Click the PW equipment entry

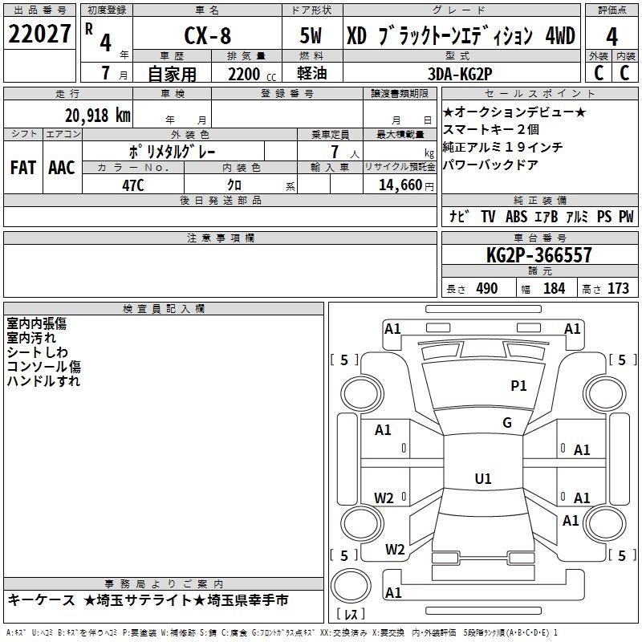pyautogui.click(x=626, y=216)
